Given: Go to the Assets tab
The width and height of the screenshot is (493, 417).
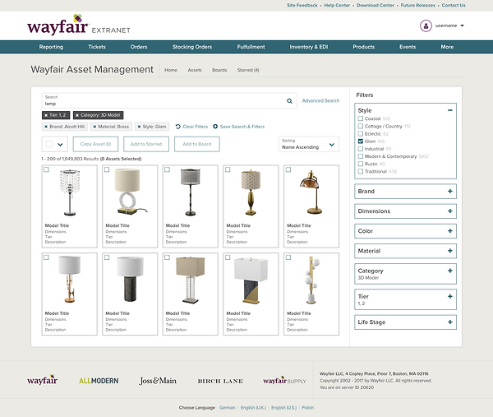Looking at the screenshot, I should tap(195, 70).
